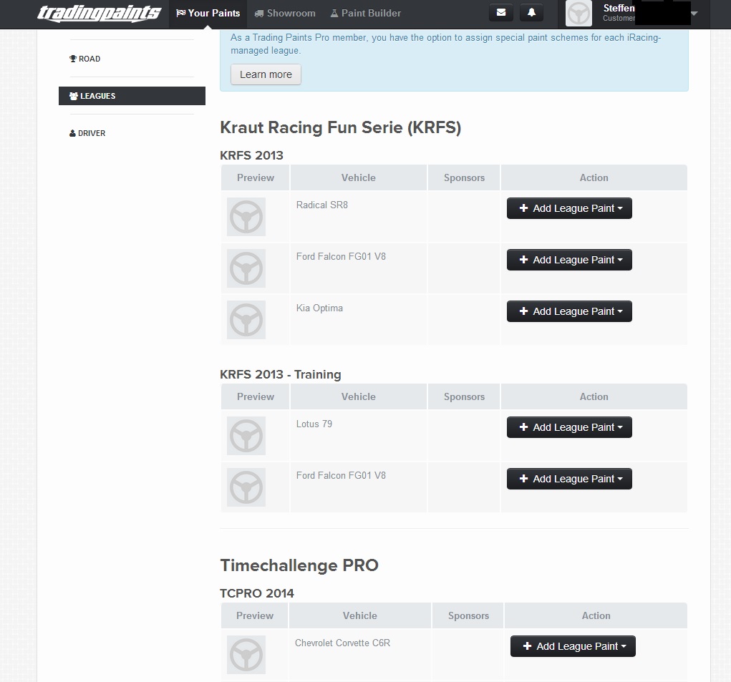Click the plus icon in the Lotus 79 row
The image size is (731, 682).
523,427
